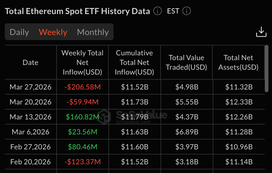Click the $160.82M inflow value
Screen dimensions: 272x173
pyautogui.click(x=82, y=117)
